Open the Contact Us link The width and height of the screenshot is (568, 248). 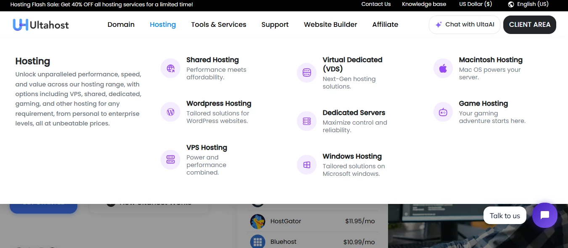pos(376,4)
